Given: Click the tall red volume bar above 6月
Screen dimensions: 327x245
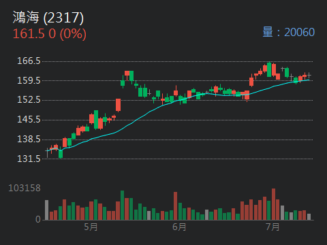Looking at the screenshot, I should point(175,206).
